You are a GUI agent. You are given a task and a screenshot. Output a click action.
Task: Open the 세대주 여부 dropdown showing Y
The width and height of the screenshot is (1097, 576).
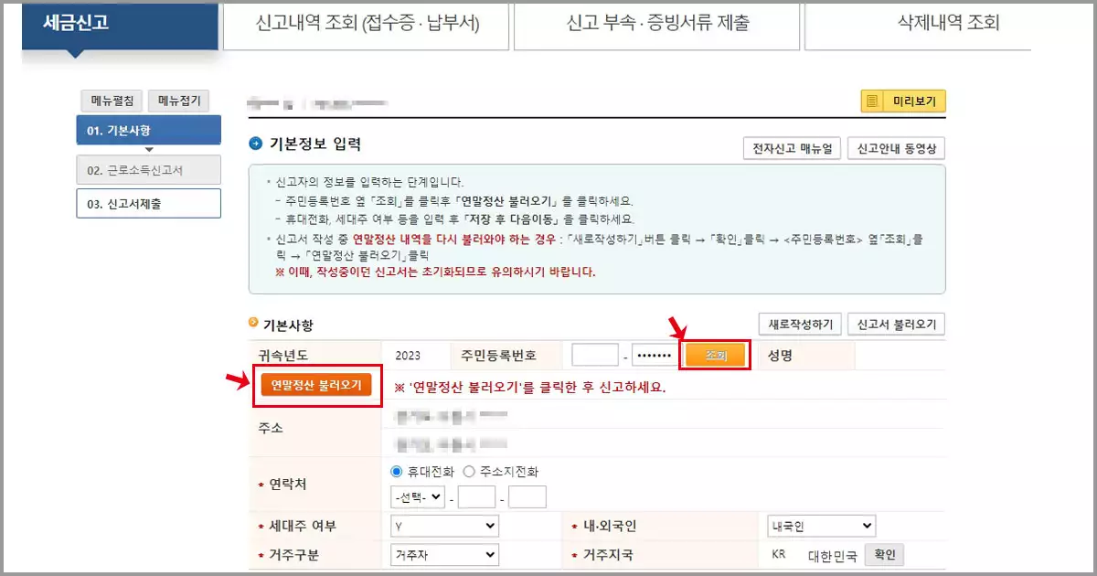[x=444, y=525]
